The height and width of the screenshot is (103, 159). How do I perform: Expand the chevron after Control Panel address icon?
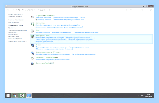pyautogui.click(x=21, y=10)
